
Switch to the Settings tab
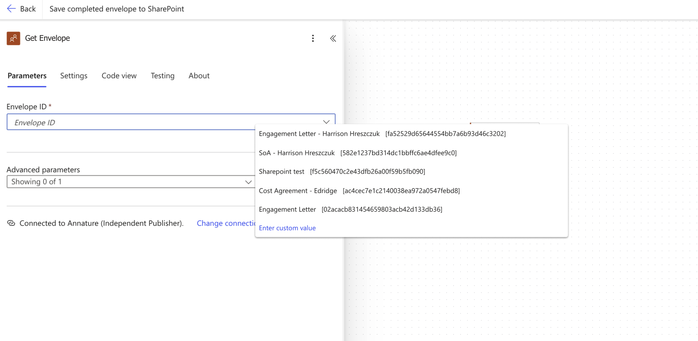74,76
